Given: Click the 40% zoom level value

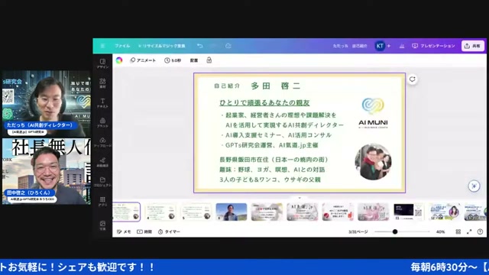Looking at the screenshot, I should tap(440, 231).
